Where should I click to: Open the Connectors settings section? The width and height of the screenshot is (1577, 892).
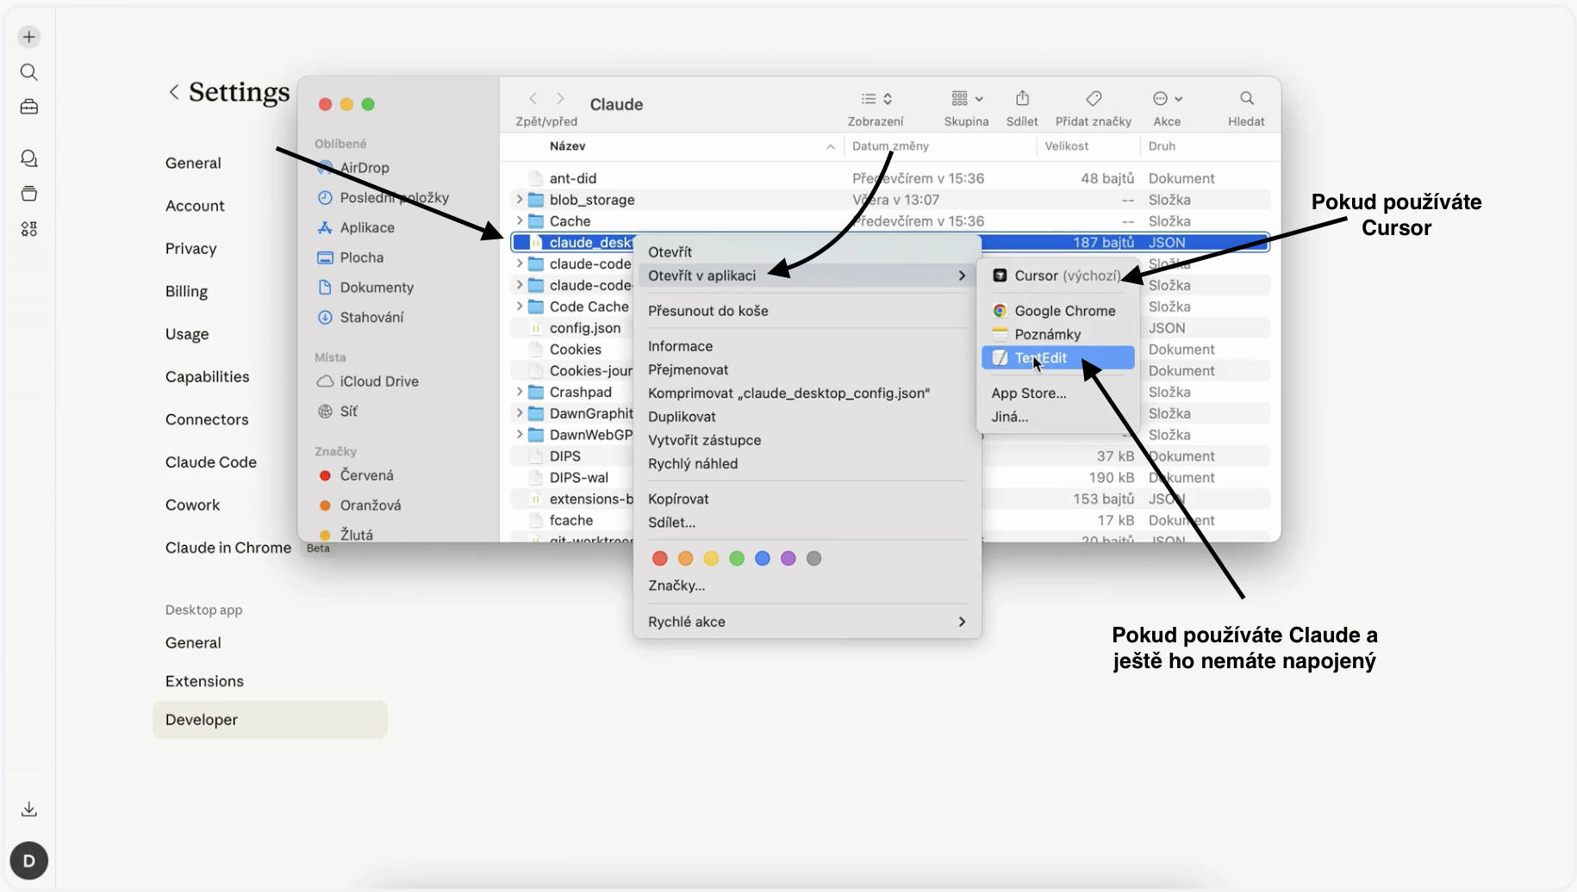click(x=207, y=419)
